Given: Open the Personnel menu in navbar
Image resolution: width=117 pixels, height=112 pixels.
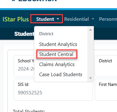Looking at the screenshot, I should coord(108,19).
